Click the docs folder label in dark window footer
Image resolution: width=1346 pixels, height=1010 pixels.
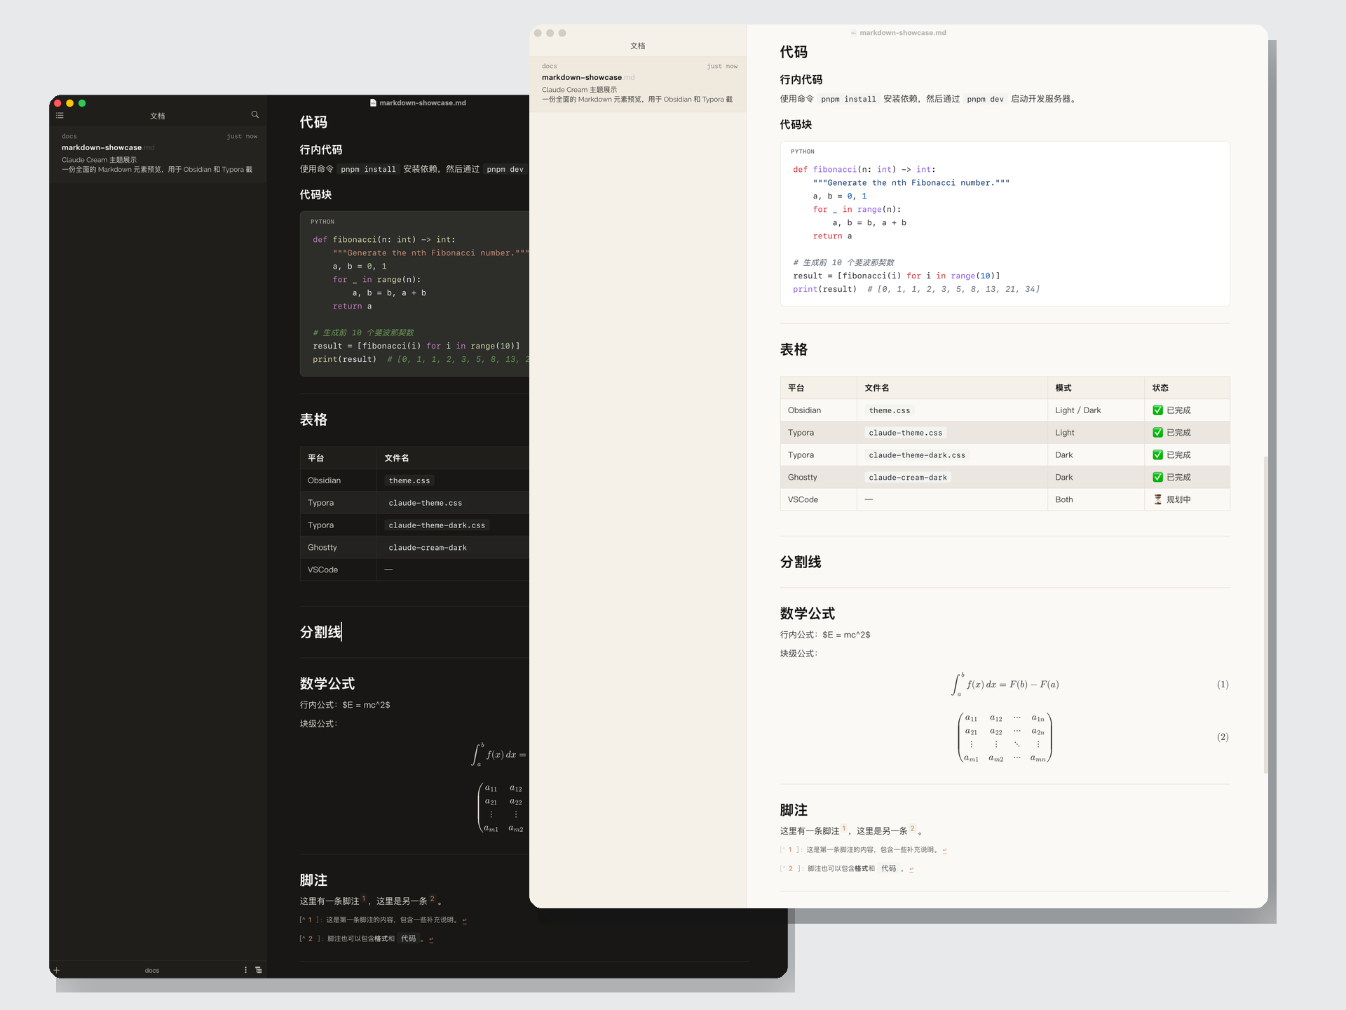[x=152, y=971]
